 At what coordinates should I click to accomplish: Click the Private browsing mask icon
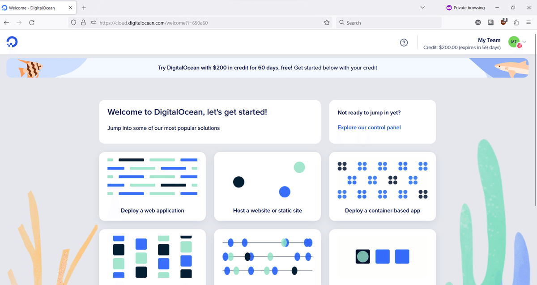pyautogui.click(x=449, y=8)
